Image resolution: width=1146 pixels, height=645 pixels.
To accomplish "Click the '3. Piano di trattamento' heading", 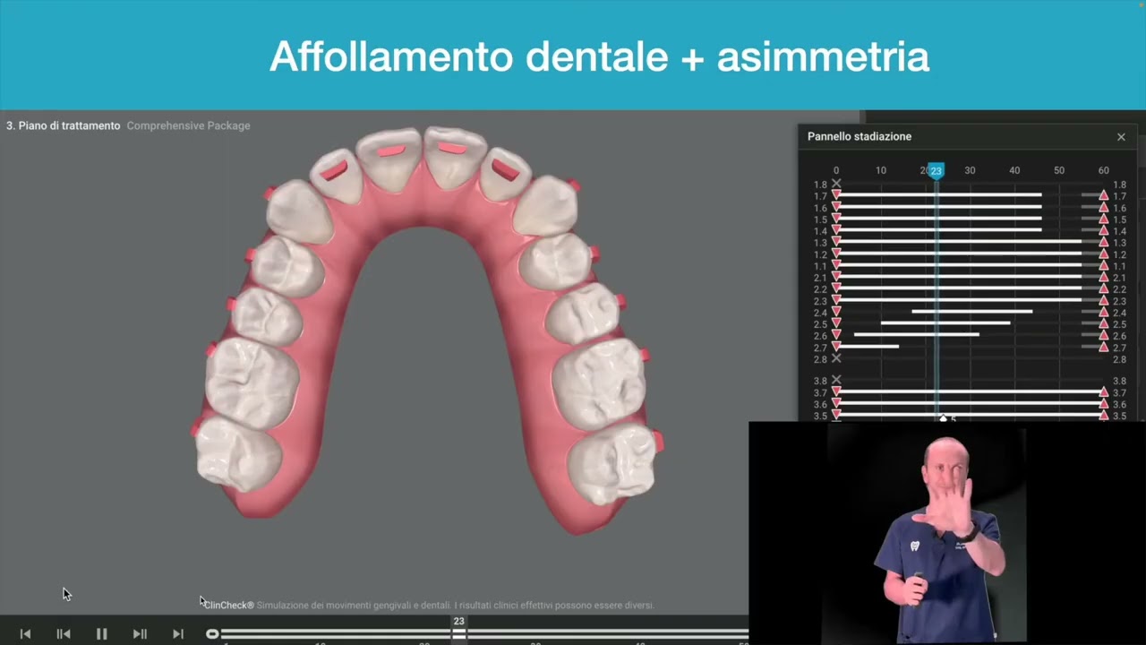I will coord(63,125).
